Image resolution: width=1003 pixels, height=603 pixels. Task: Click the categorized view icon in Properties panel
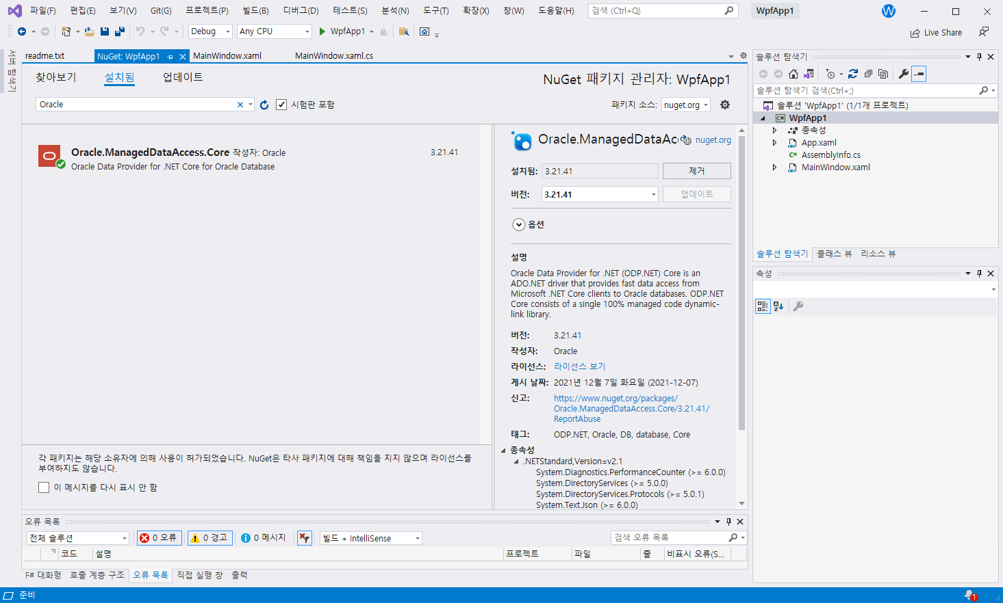point(763,306)
